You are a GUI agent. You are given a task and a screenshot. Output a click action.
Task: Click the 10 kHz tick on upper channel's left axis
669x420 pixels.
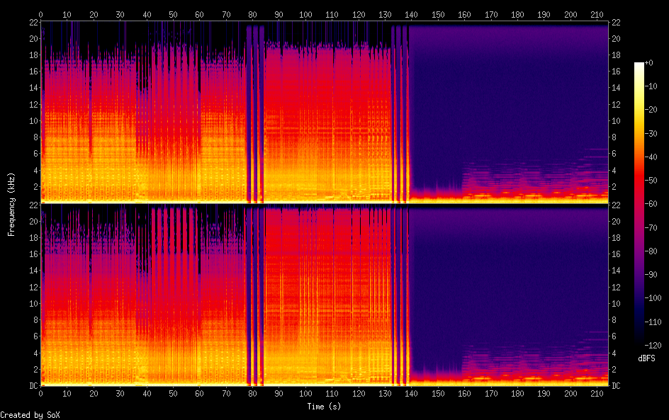click(x=32, y=120)
